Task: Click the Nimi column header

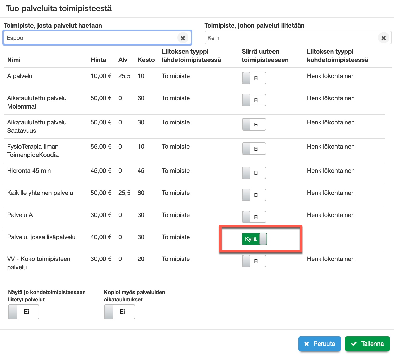Action: tap(14, 60)
